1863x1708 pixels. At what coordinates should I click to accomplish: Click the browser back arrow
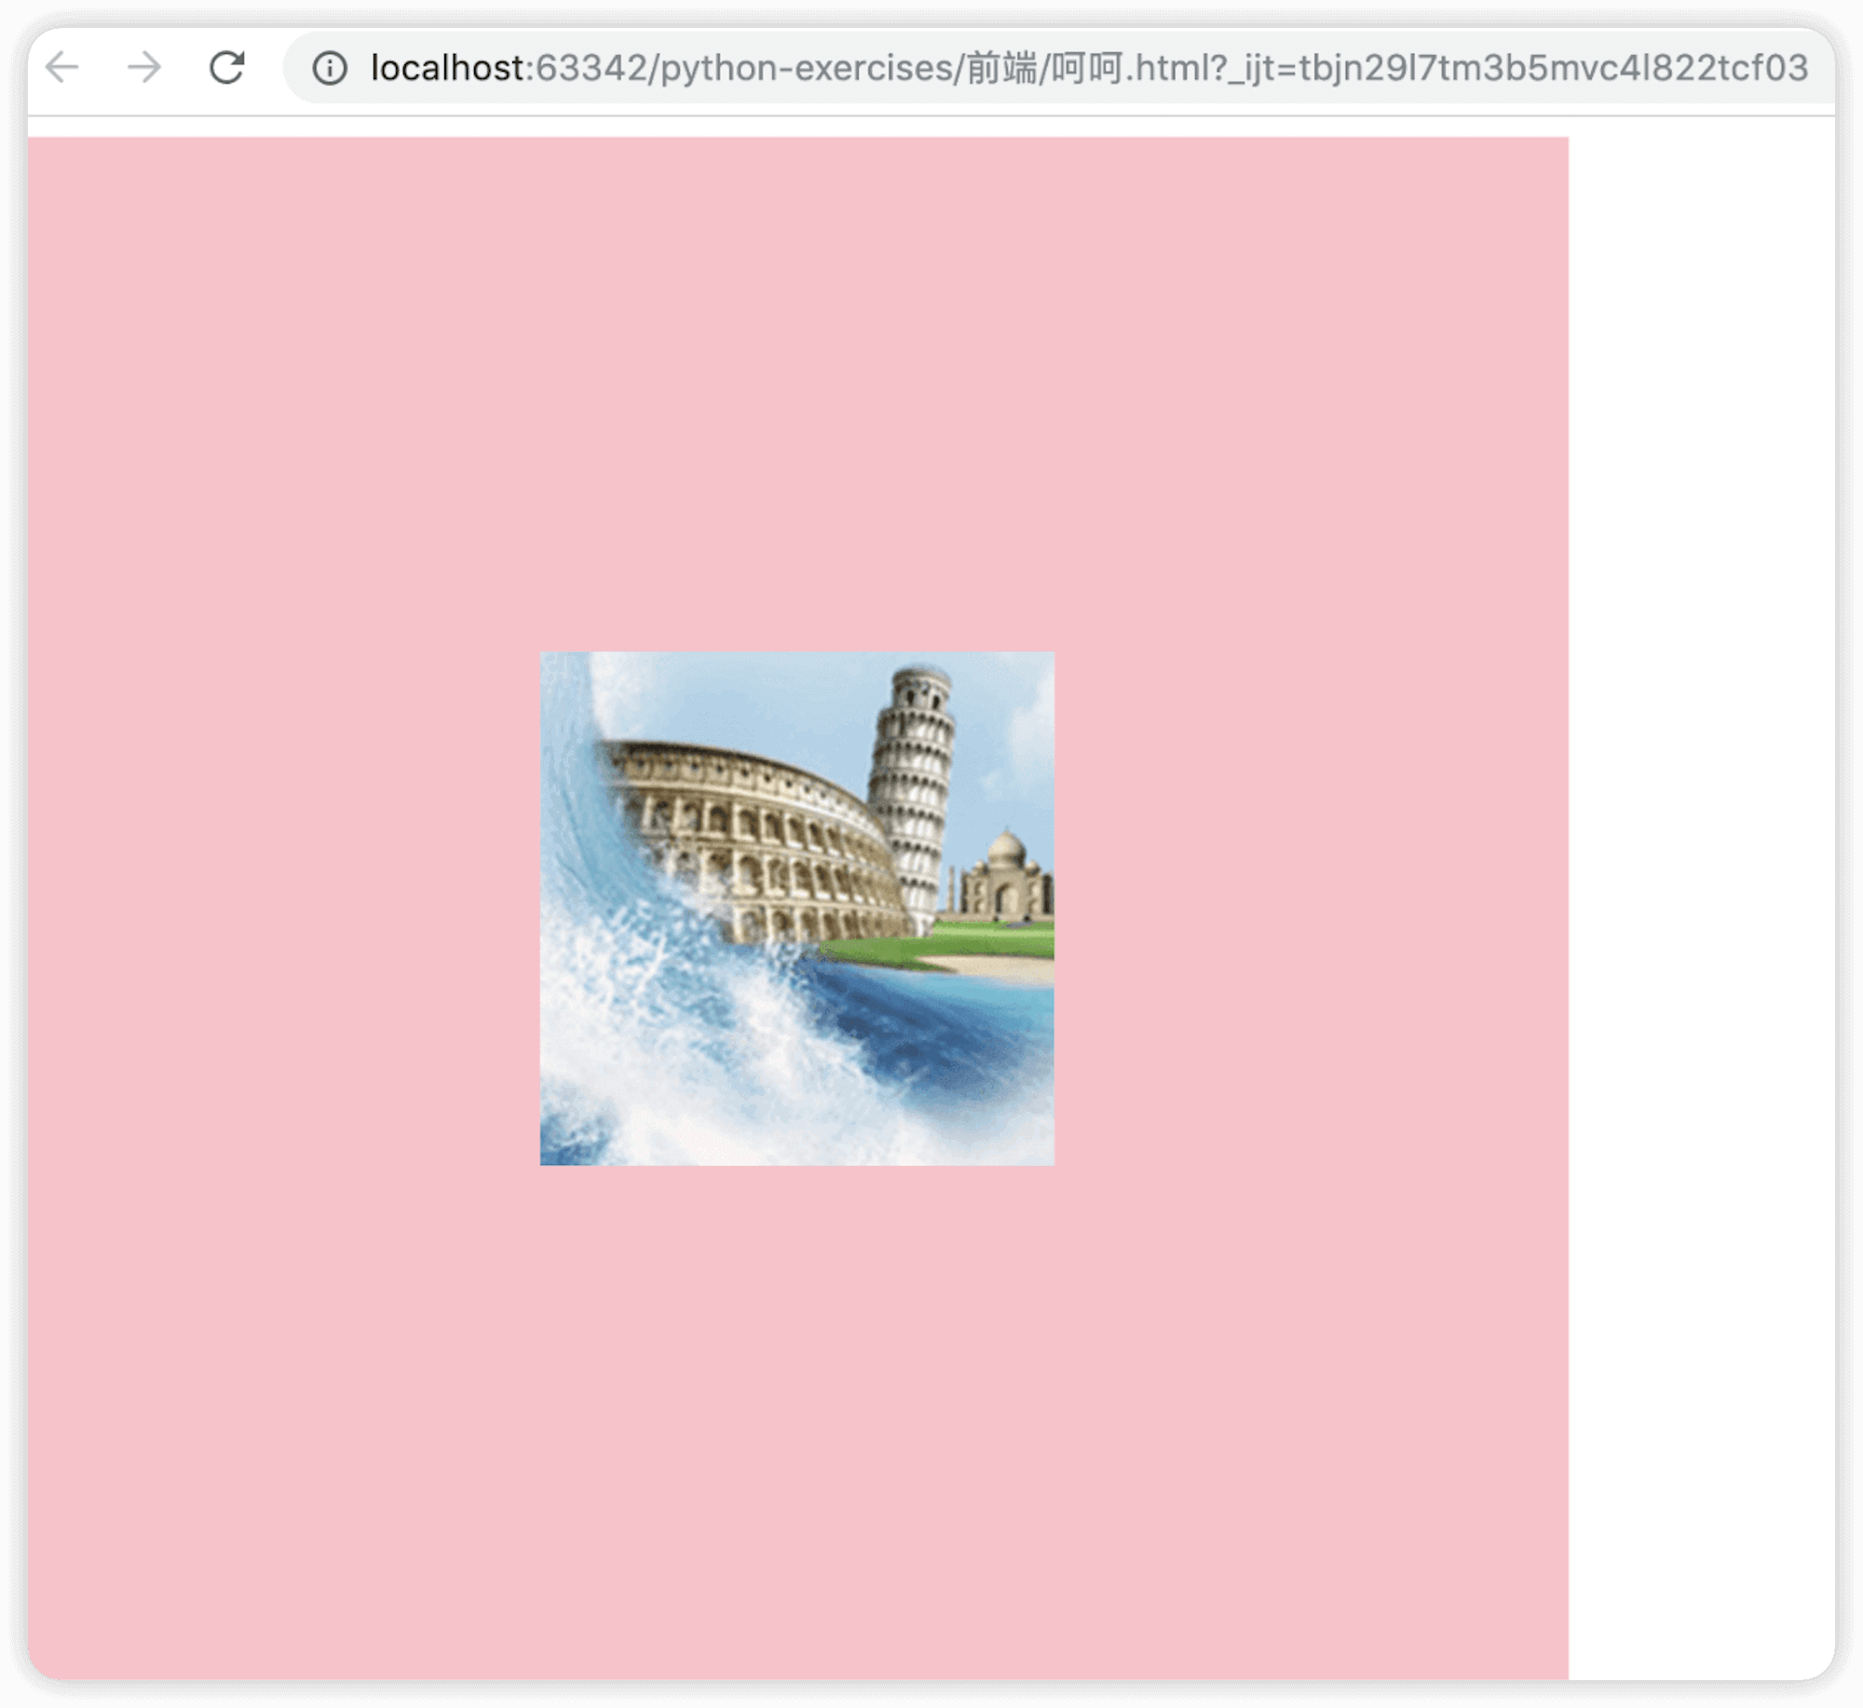(x=63, y=67)
